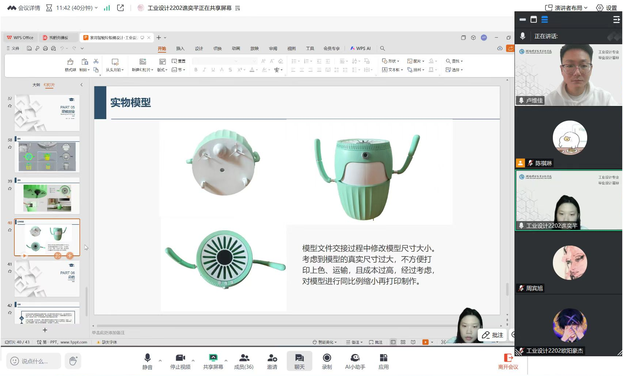Click the slide sorter view icon in status bar
The image size is (623, 376).
click(x=403, y=342)
